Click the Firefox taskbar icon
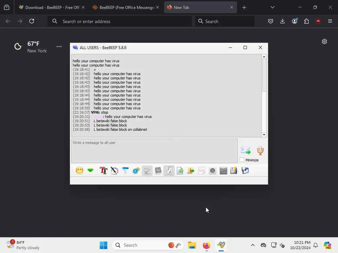This screenshot has height=253, width=338. coord(206,245)
